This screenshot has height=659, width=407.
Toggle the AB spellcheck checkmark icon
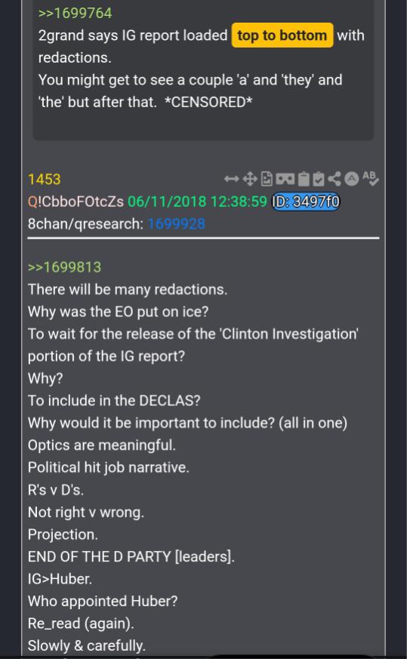[x=371, y=178]
